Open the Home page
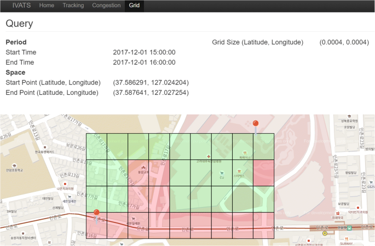Viewport: 375px width, 246px height. point(47,5)
